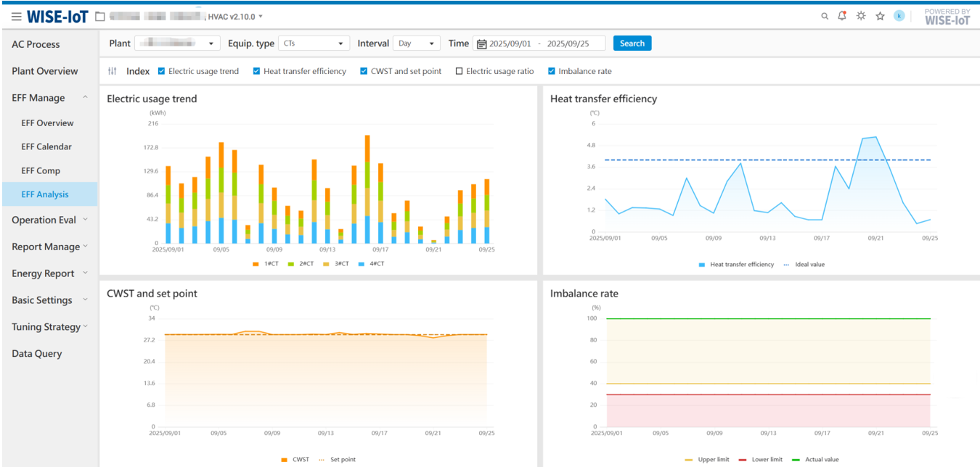Open the Interval dropdown
Image resolution: width=980 pixels, height=467 pixels.
(x=417, y=44)
